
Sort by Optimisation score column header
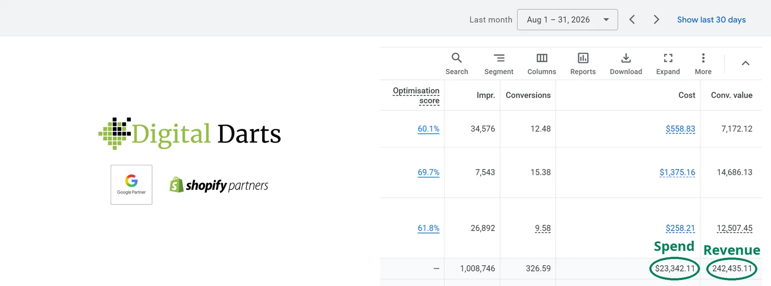pos(416,95)
